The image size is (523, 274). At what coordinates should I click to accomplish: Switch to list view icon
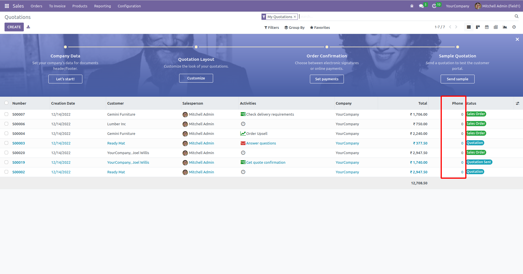(x=469, y=27)
